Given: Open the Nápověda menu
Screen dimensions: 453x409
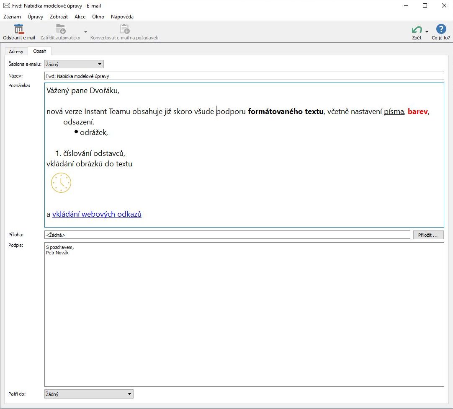Looking at the screenshot, I should pyautogui.click(x=122, y=17).
